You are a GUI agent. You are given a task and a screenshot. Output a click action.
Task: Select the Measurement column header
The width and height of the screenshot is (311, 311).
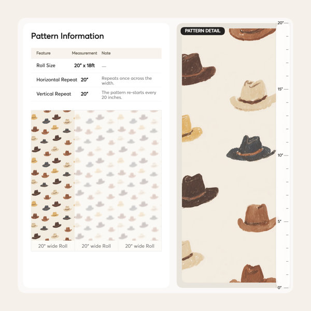point(84,53)
